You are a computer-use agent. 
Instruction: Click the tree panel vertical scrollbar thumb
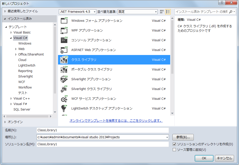point(55,60)
